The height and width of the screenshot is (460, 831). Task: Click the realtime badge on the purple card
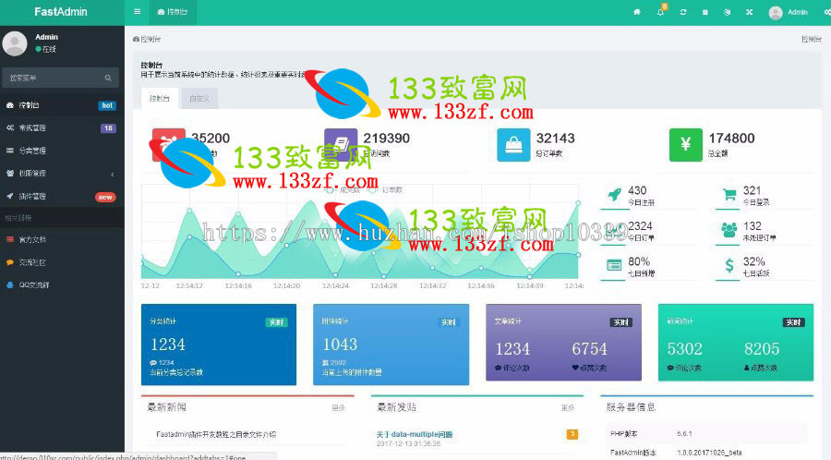(x=620, y=322)
